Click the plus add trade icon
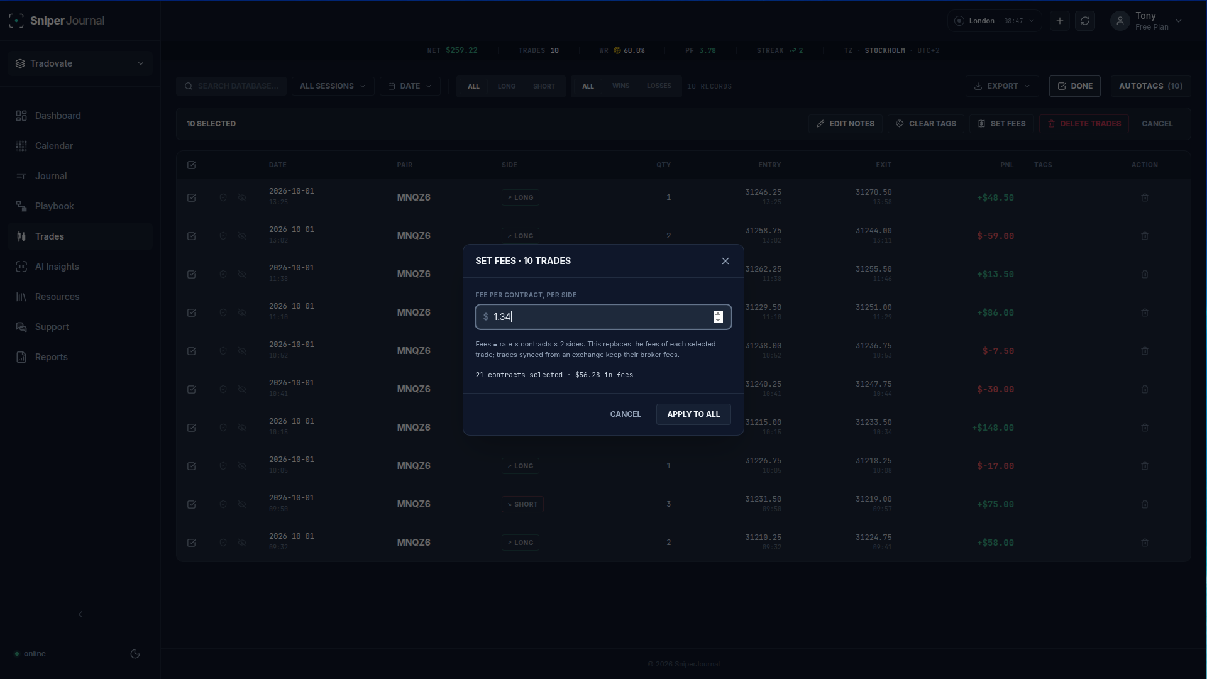 pyautogui.click(x=1060, y=21)
